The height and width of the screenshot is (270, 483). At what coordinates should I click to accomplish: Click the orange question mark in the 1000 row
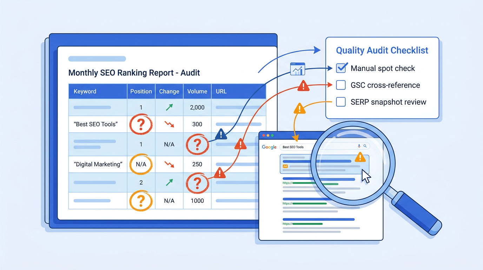(x=141, y=201)
